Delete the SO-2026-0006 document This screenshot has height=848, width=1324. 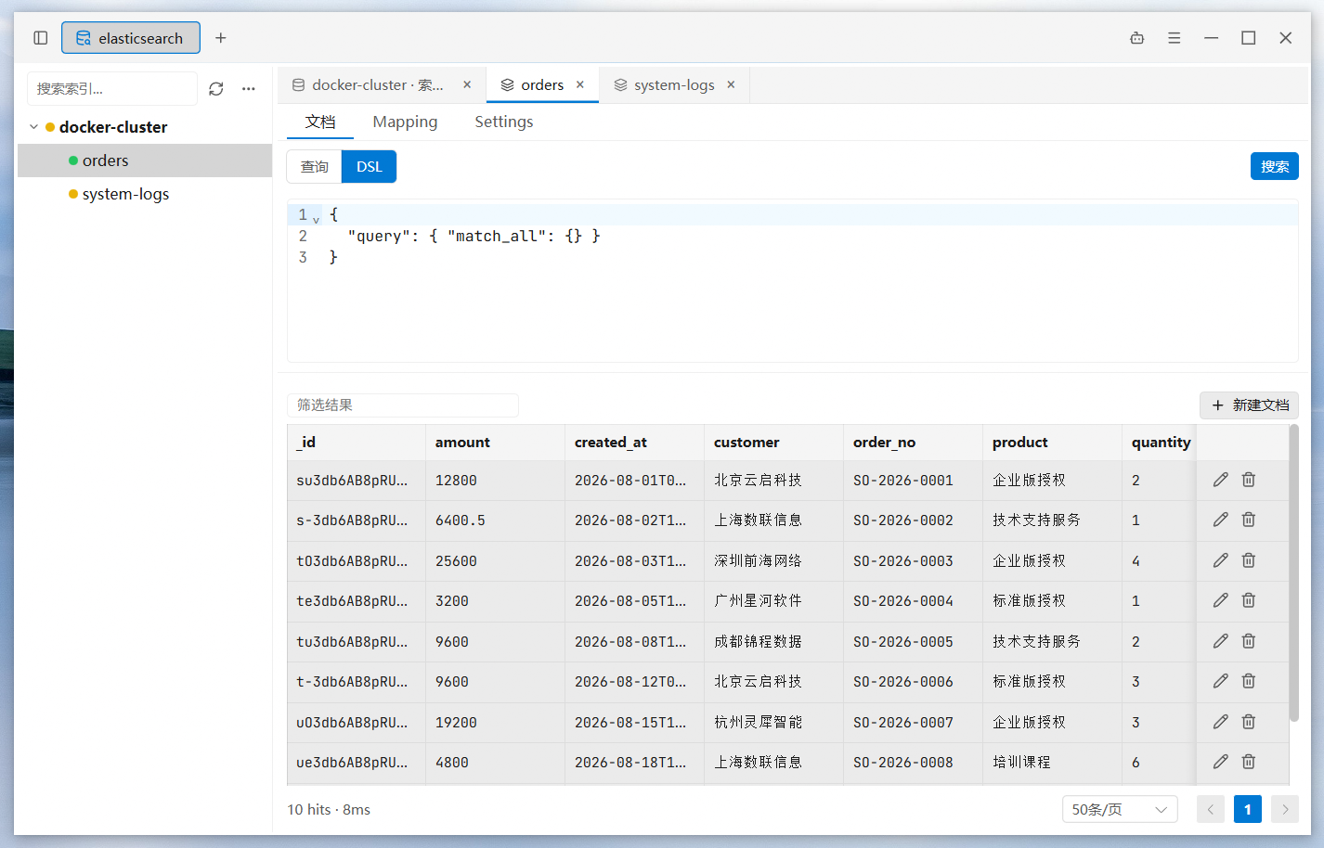tap(1249, 681)
